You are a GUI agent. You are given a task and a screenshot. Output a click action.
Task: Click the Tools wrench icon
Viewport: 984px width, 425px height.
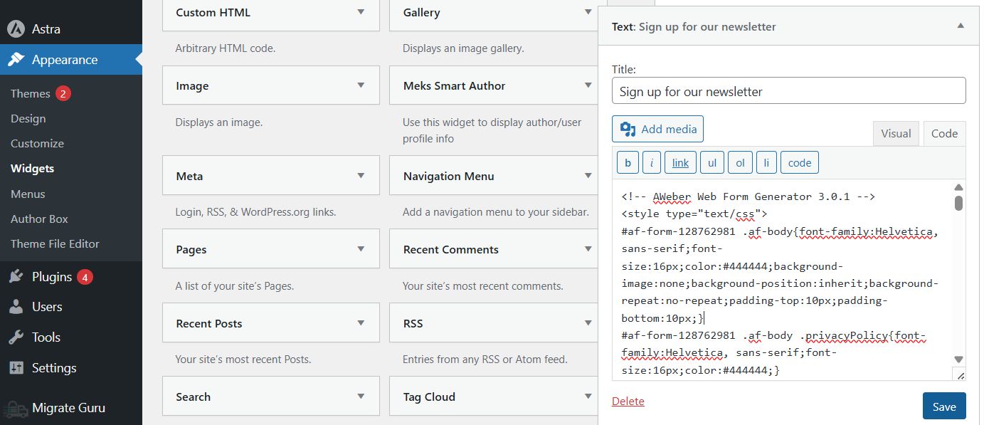(16, 337)
